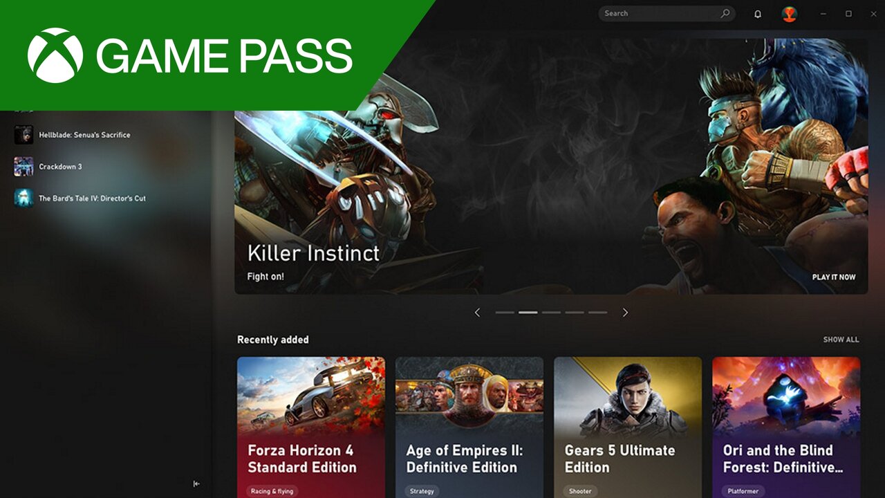Click SHOW ALL for Recently added
Viewport: 885px width, 498px height.
click(x=841, y=340)
